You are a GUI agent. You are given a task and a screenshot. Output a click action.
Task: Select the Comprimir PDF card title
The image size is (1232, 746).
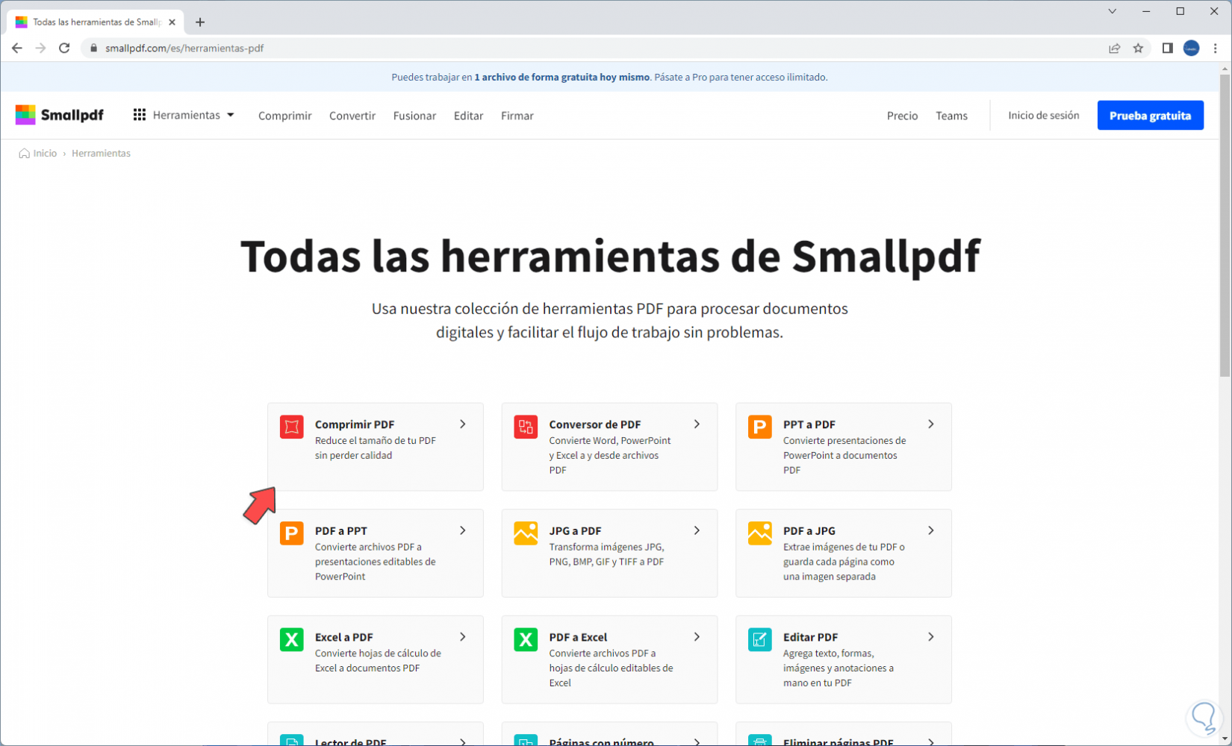pyautogui.click(x=355, y=424)
